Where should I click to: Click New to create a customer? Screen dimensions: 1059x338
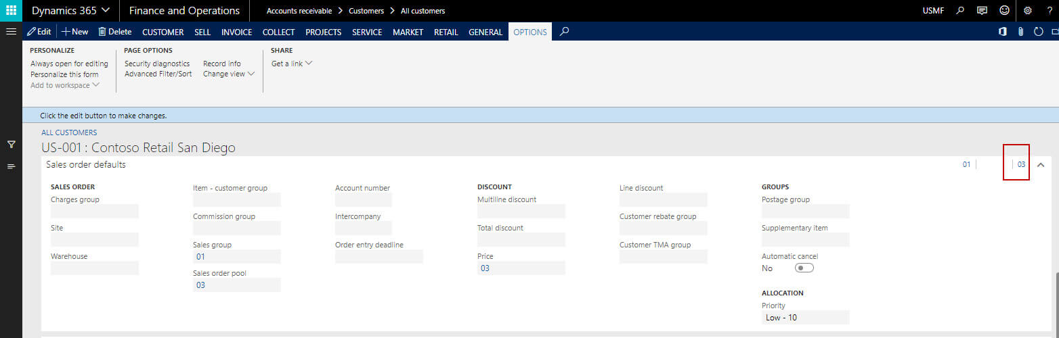(x=75, y=32)
